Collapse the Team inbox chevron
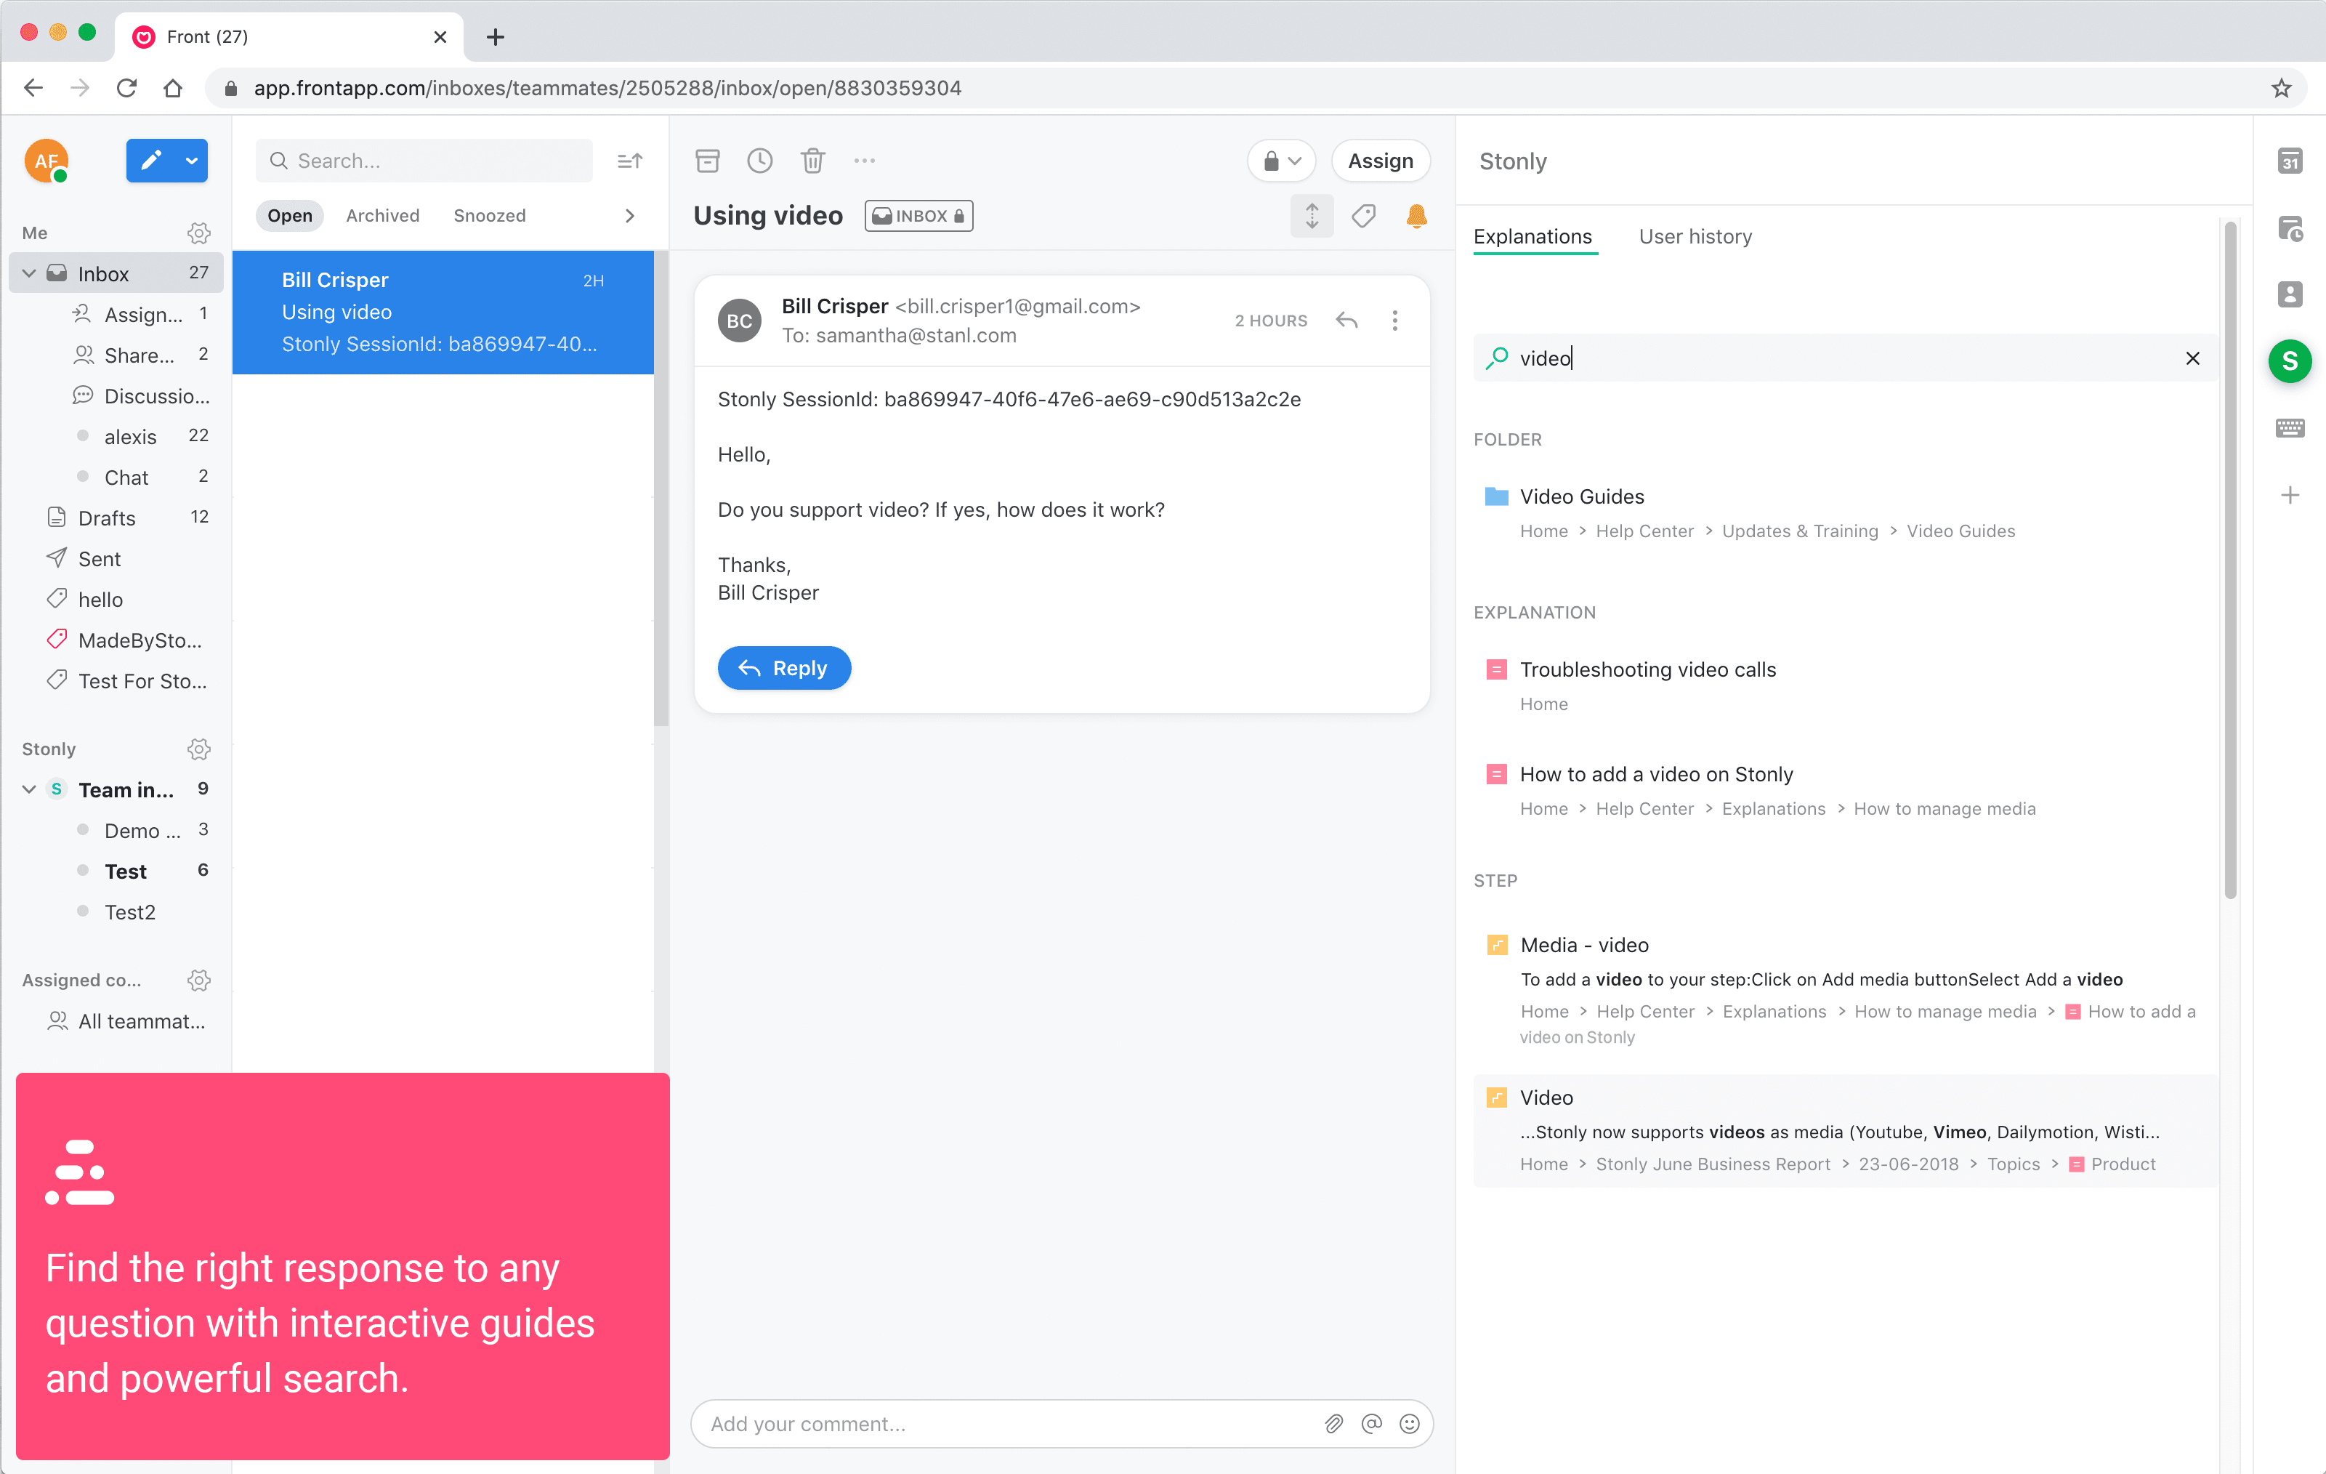Image resolution: width=2326 pixels, height=1474 pixels. coord(29,789)
